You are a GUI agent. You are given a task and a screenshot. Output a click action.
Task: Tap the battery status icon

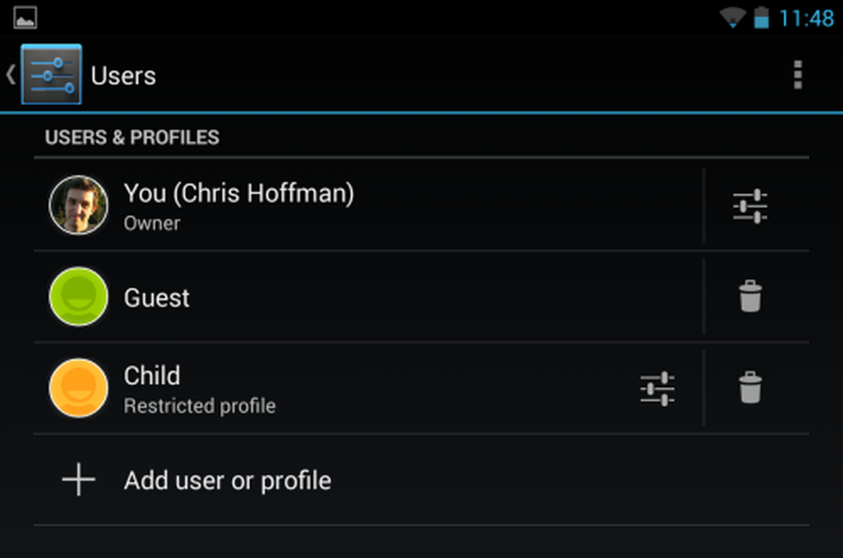click(760, 17)
